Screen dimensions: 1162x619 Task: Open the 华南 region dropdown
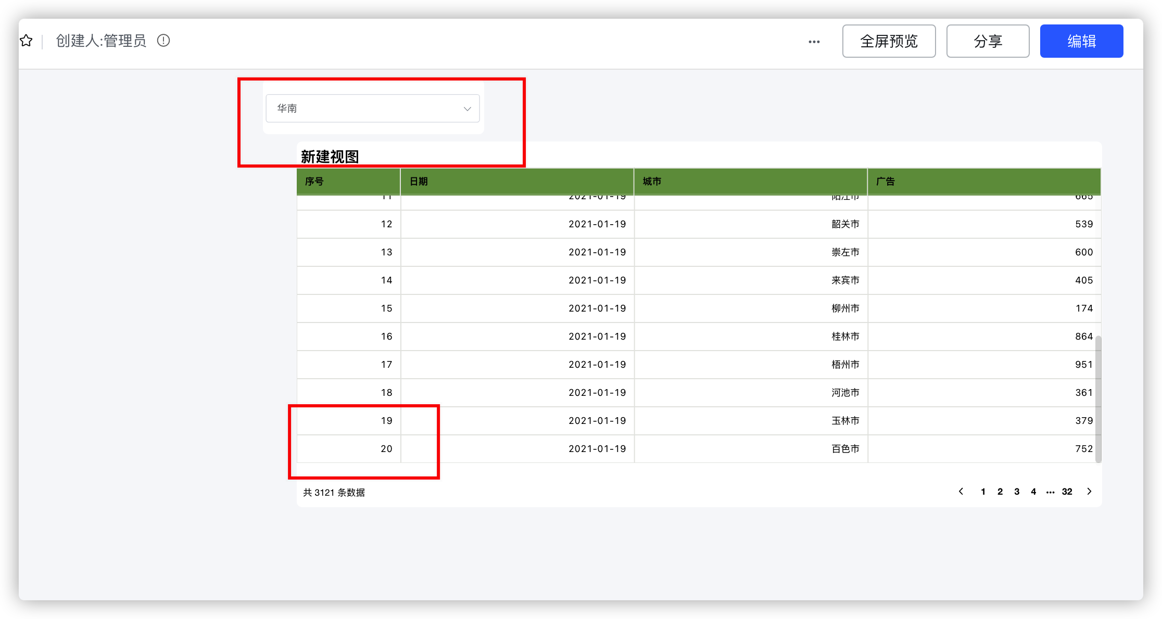click(x=373, y=108)
